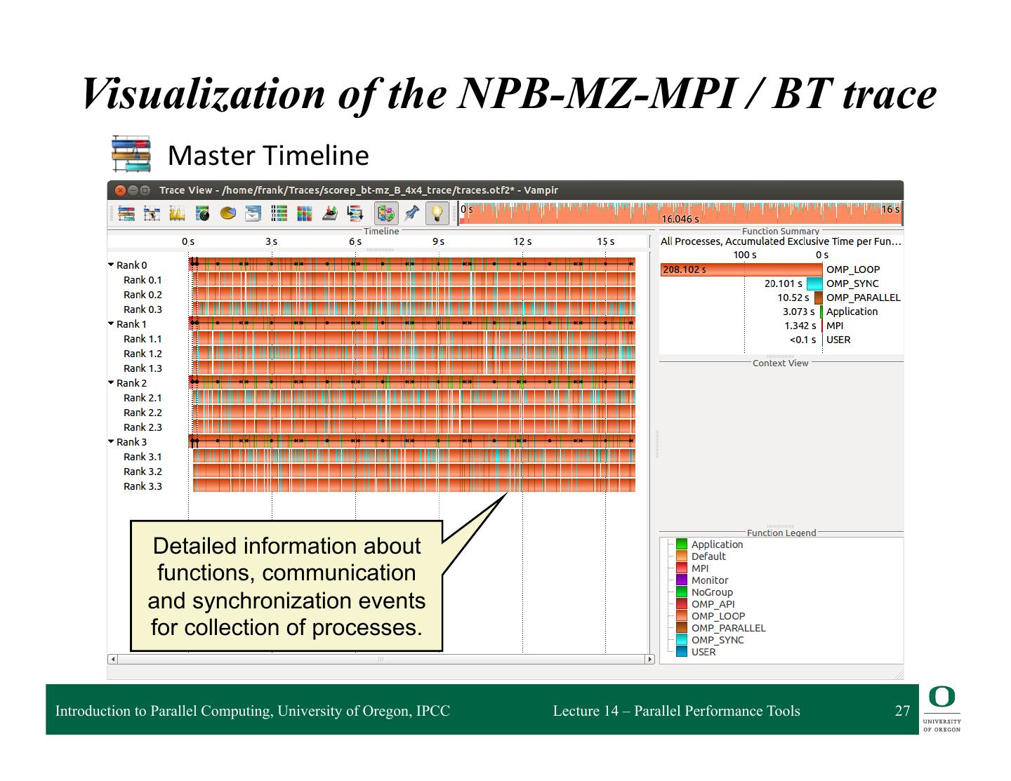Image resolution: width=1011 pixels, height=781 pixels.
Task: Select the OMP_PARALLEL bar in Function Summary
Action: [819, 298]
